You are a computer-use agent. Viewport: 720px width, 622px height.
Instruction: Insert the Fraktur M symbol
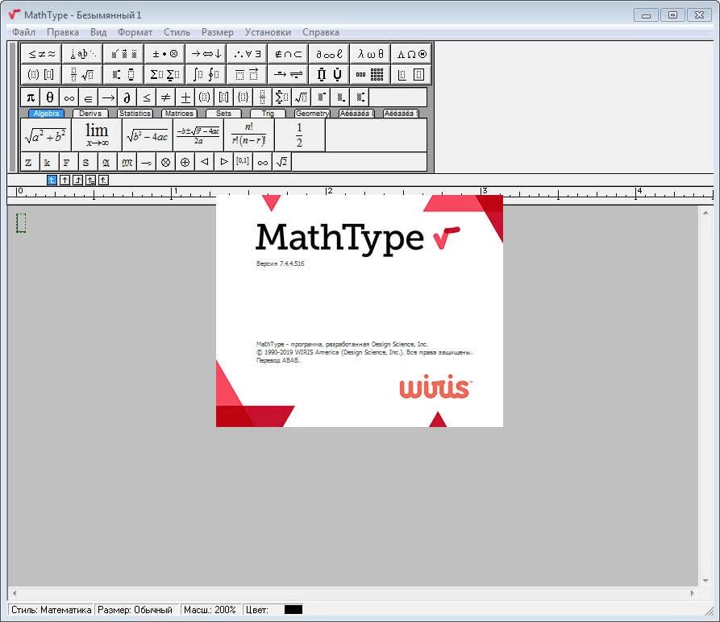(127, 162)
